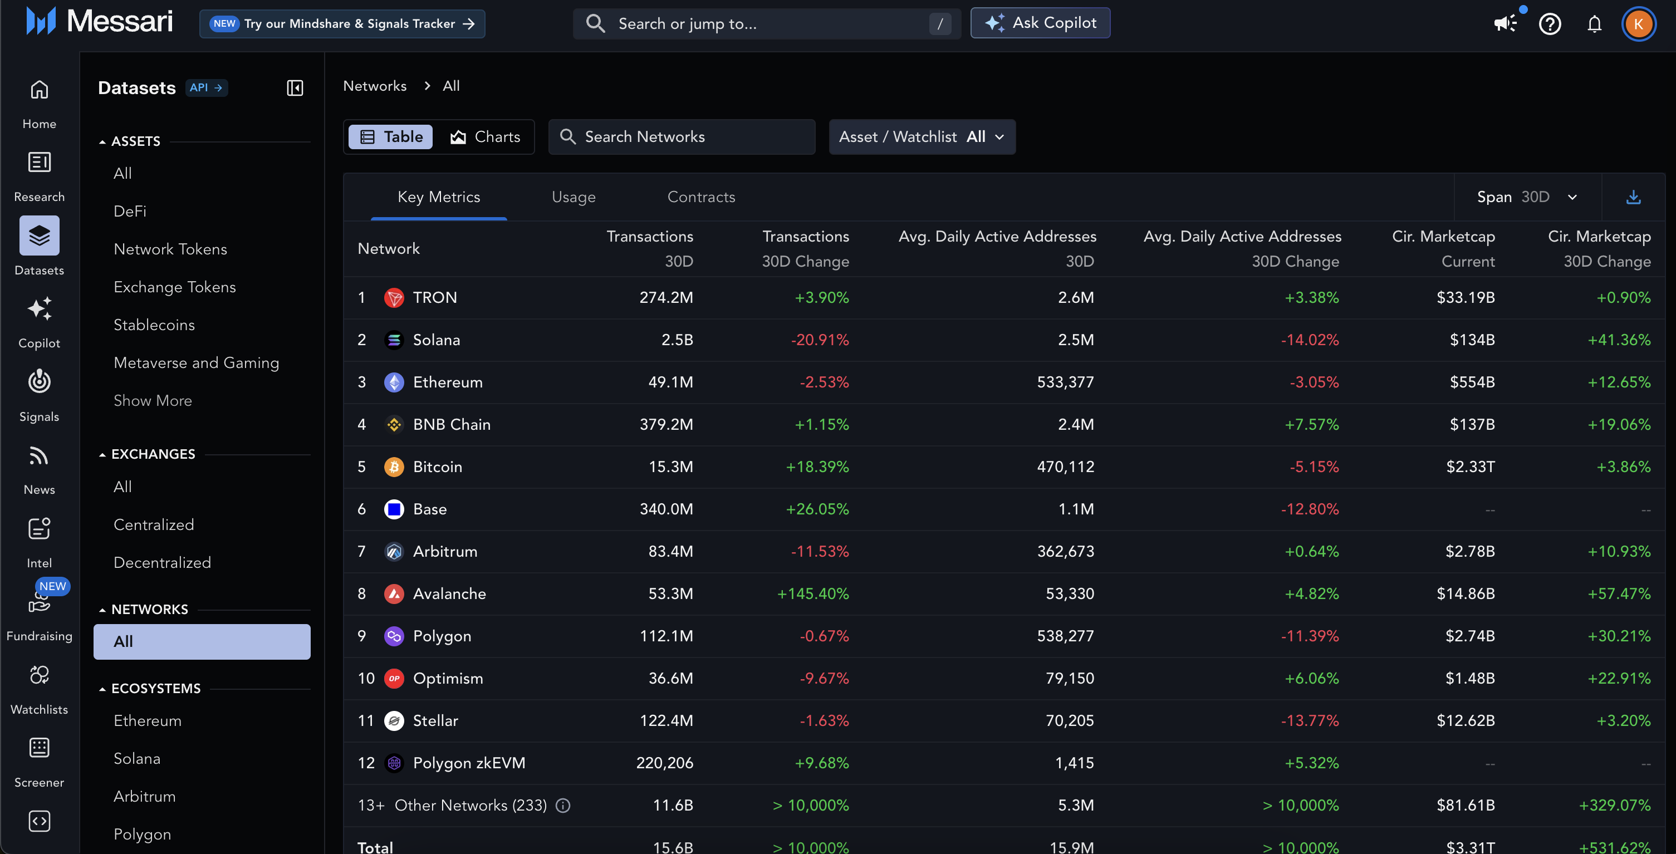Click the Bitcoin network logo

[394, 467]
